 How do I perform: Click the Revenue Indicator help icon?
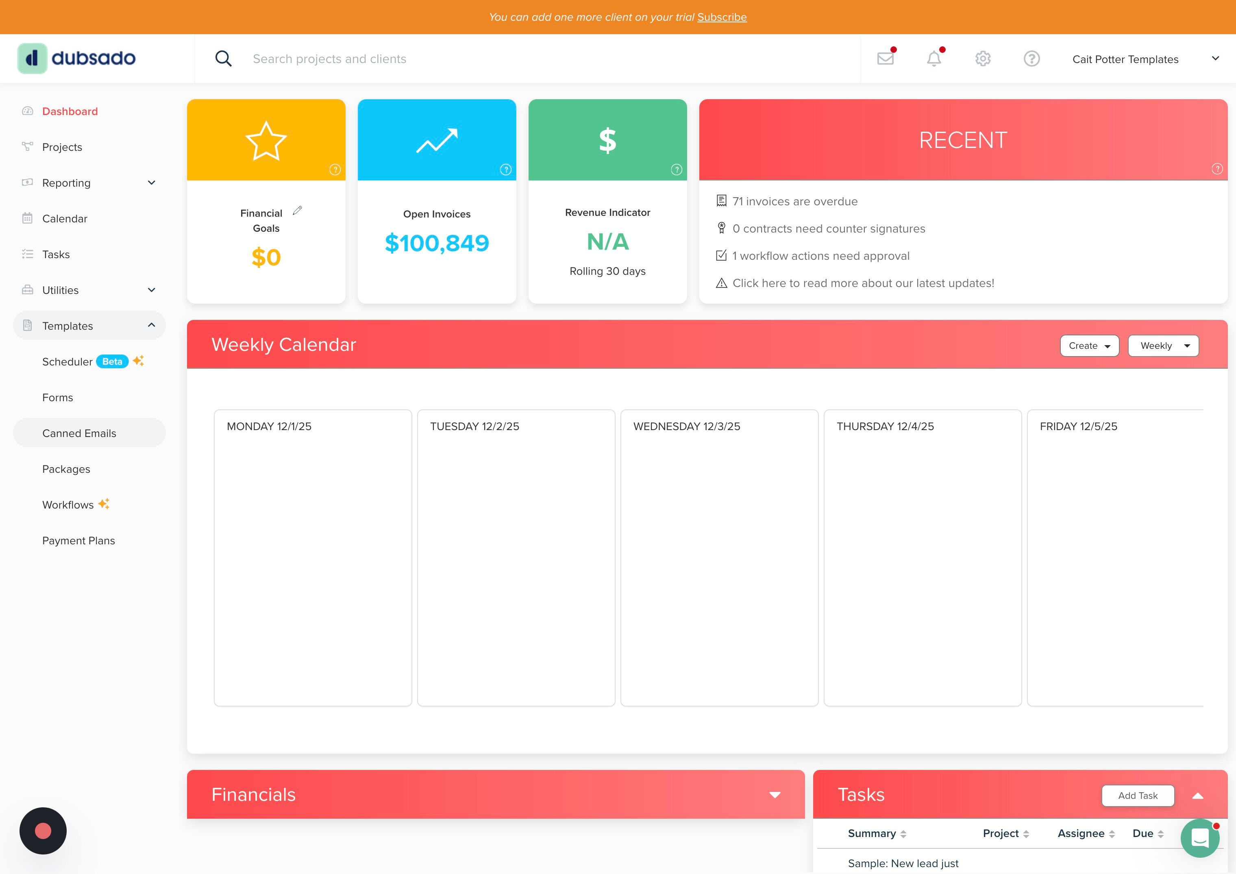[x=676, y=170]
